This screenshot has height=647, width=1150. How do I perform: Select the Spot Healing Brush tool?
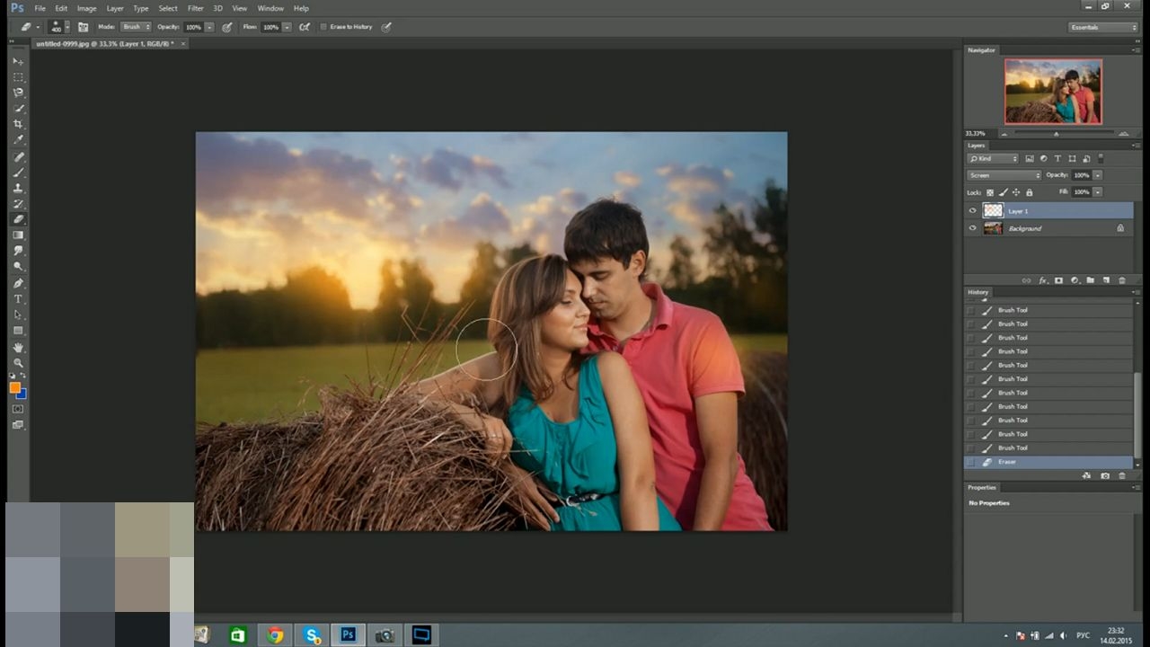(18, 156)
